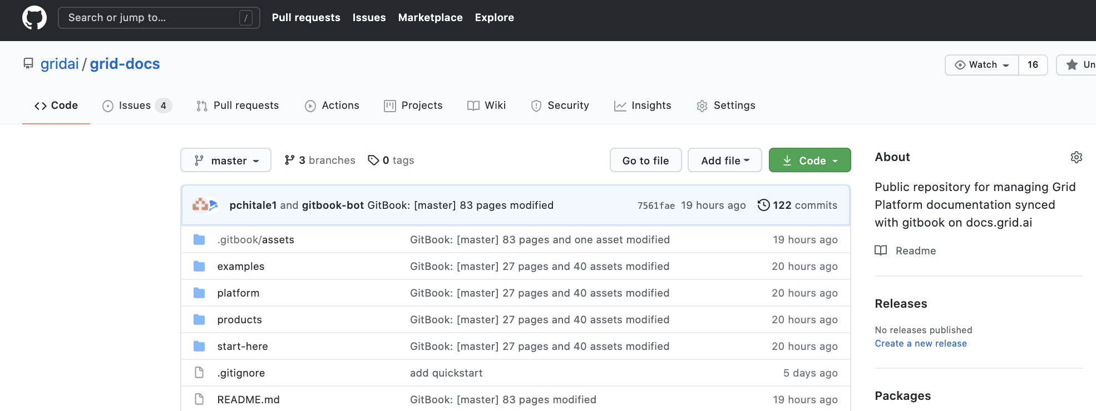The image size is (1096, 411).
Task: Open the 122 commits history link
Action: [x=797, y=205]
